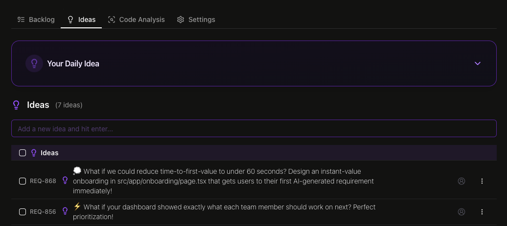
Task: Click the lightbulb icon in Your Daily Idea
Action: point(34,63)
